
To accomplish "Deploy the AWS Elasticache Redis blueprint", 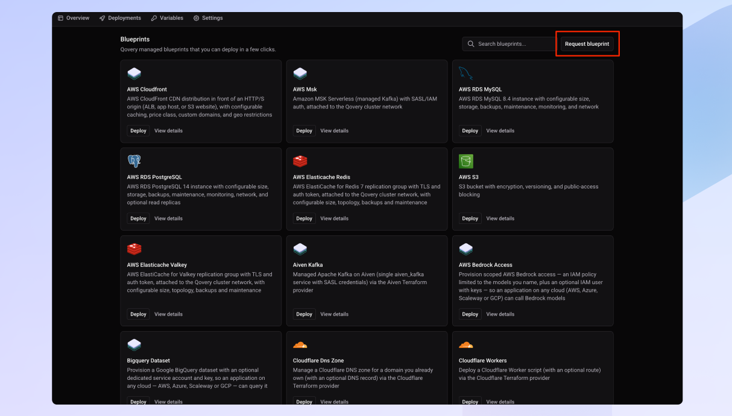I will [304, 219].
